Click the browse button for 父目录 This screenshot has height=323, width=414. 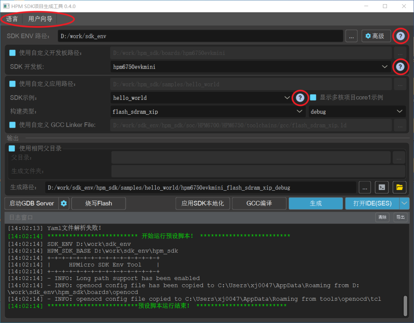point(399,158)
